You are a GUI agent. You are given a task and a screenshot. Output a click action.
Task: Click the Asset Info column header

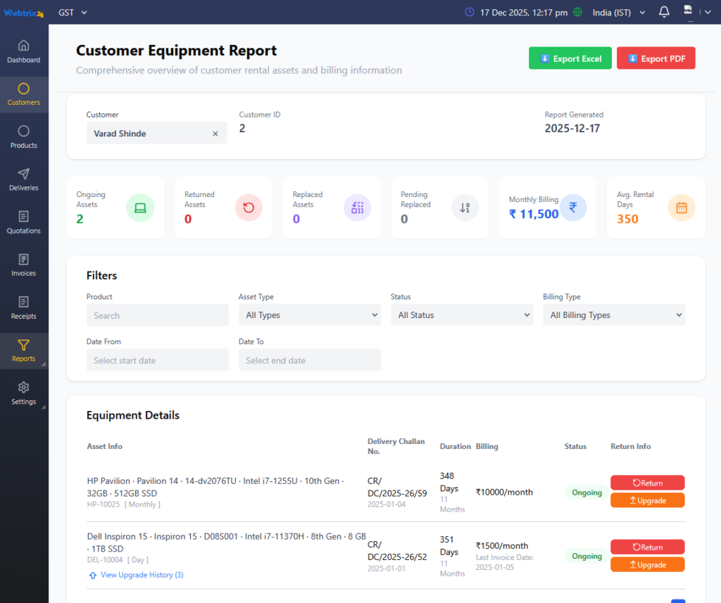[105, 446]
